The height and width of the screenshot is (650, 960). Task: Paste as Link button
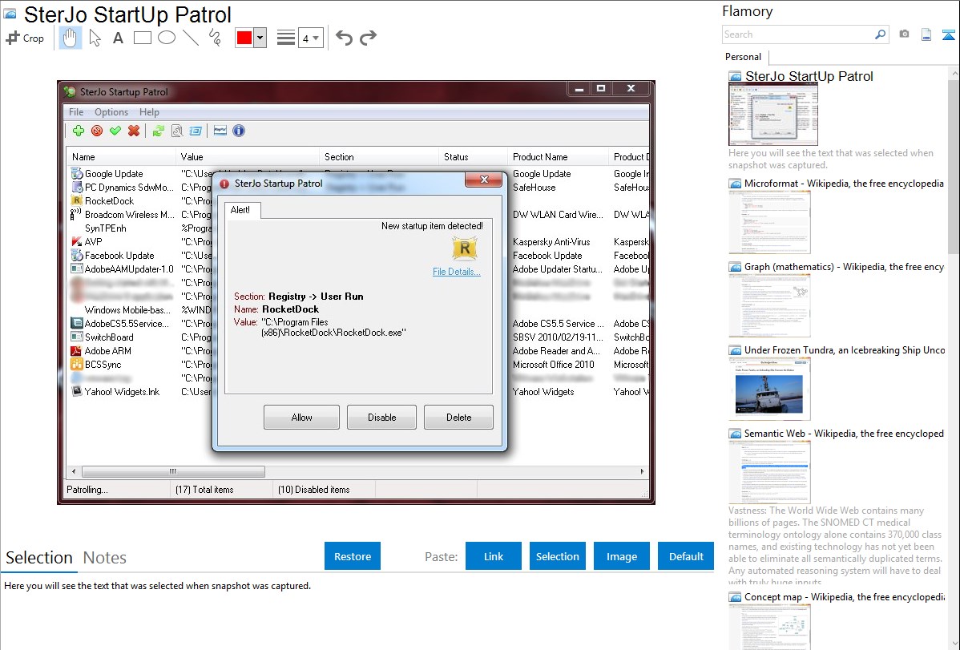pos(494,556)
